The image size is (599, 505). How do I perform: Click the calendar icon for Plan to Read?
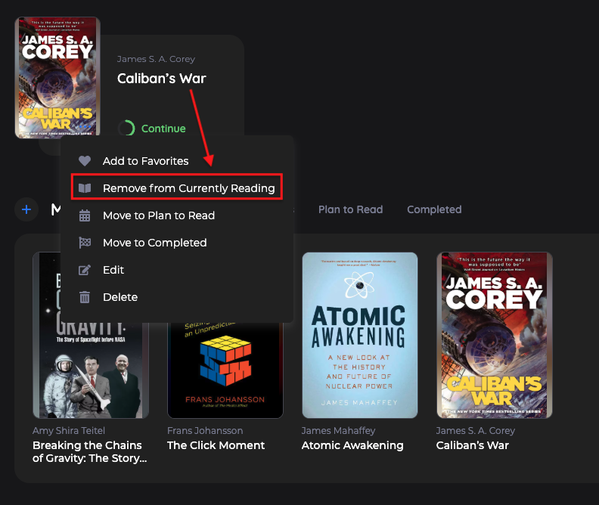coord(85,215)
